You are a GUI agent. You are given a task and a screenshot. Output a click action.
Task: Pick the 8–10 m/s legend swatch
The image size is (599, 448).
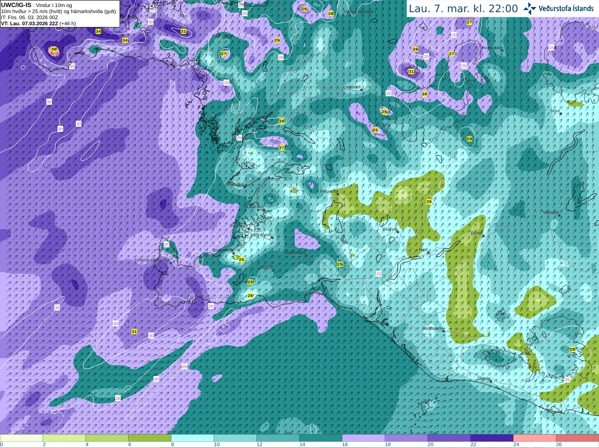tap(193, 438)
